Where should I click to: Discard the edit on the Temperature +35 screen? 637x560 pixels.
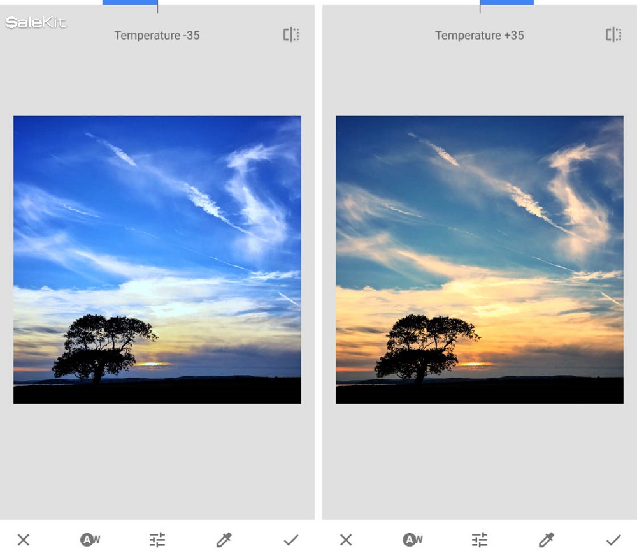(x=346, y=540)
